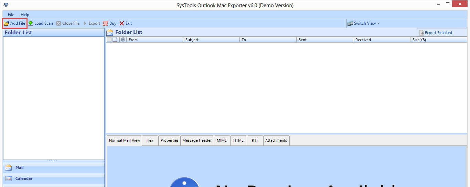
Task: Minimize the Outlook Mac Exporter window
Action: coord(438,4)
